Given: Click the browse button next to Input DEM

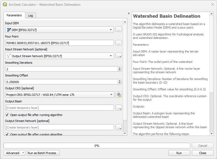Looking at the screenshot, I should 119,30.
